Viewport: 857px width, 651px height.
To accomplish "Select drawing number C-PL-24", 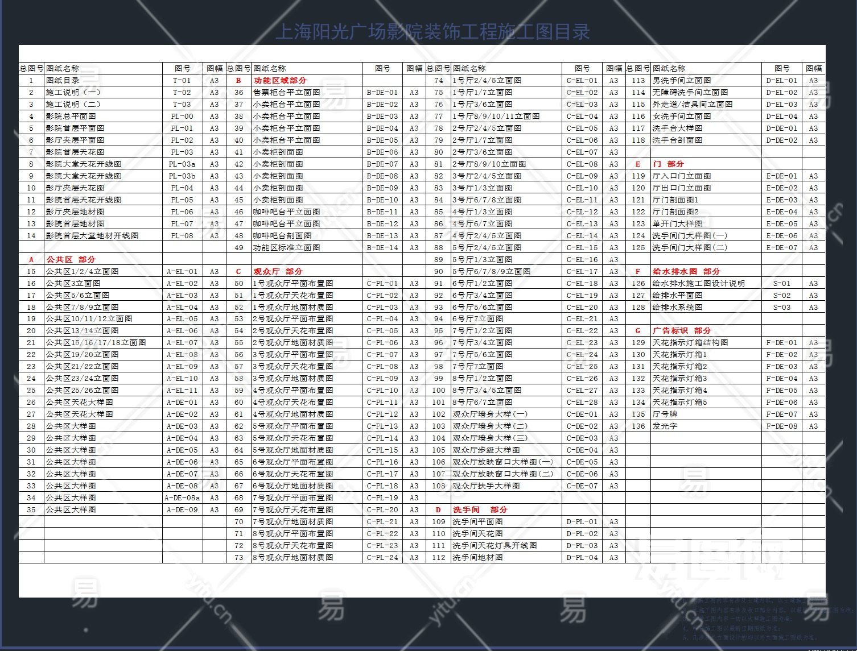I will (382, 558).
